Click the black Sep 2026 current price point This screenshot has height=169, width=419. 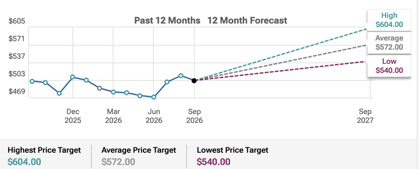pos(194,80)
